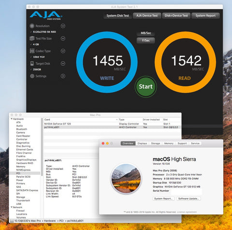Viewport: 232px width, 230px height.
Task: Open the Target Disk dropdown chevron
Action: coord(63,63)
